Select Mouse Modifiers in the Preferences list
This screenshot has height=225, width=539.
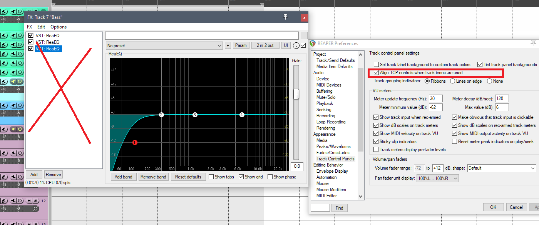(x=331, y=190)
